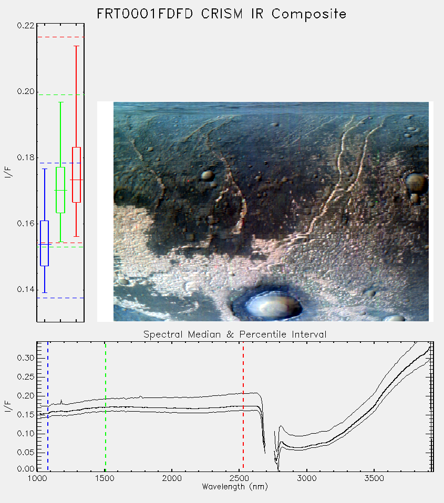Click the Wavelength (nm) axis label

point(235,487)
